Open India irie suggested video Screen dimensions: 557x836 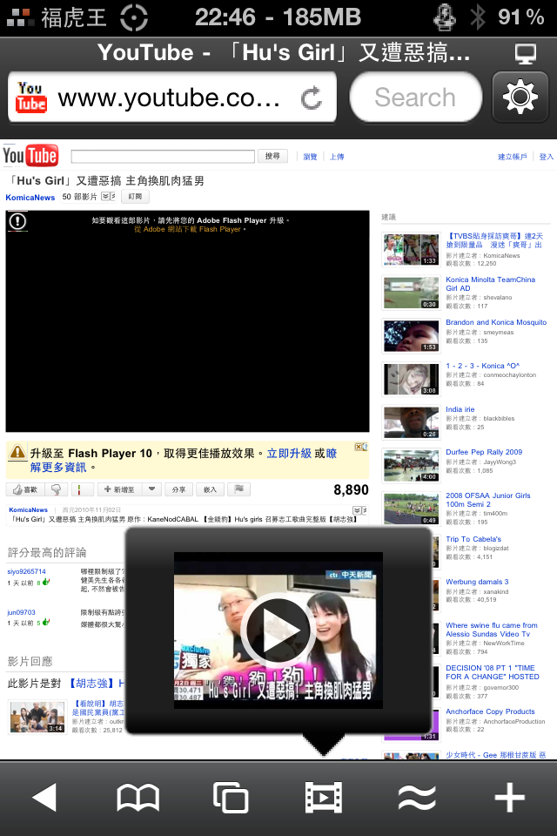[x=460, y=409]
